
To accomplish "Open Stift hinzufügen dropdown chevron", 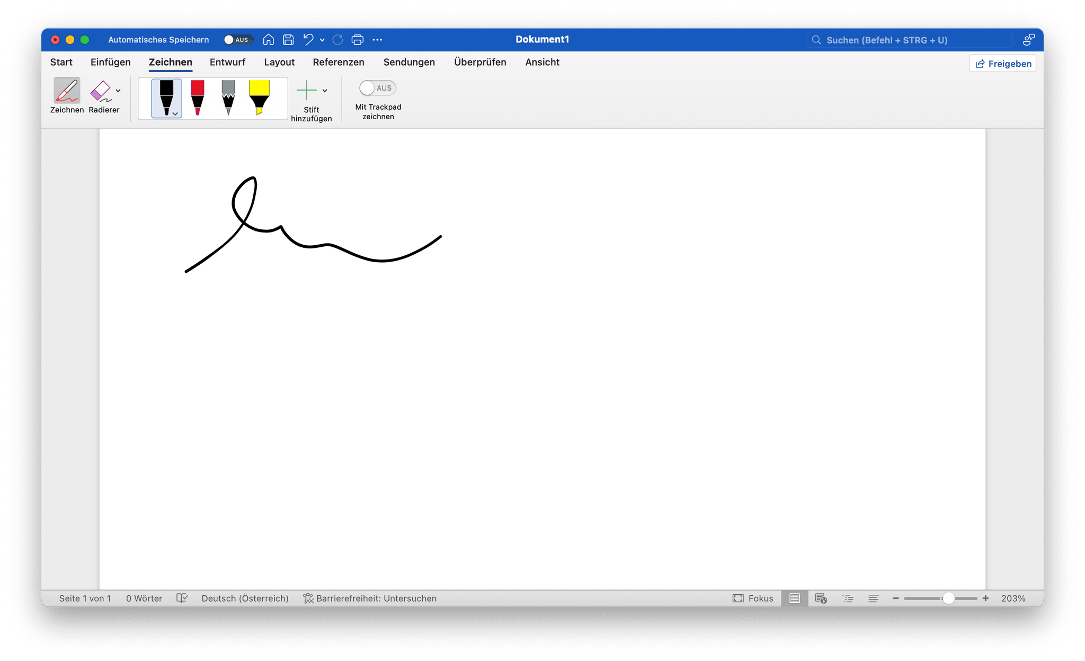I will pyautogui.click(x=325, y=91).
